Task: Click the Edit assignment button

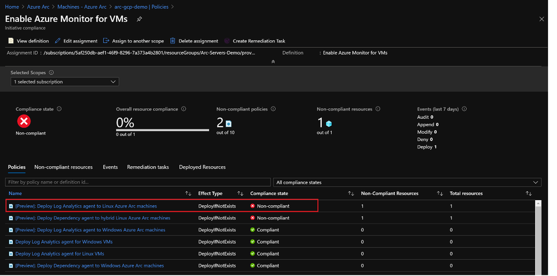Action: tap(76, 41)
